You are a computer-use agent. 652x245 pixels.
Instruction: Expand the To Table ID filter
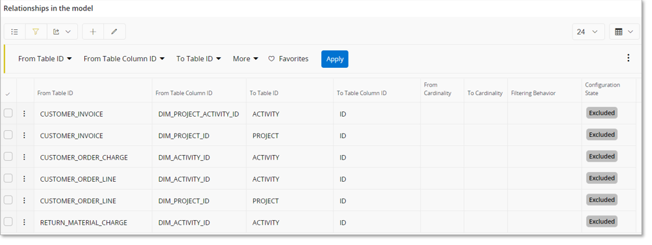pyautogui.click(x=198, y=59)
